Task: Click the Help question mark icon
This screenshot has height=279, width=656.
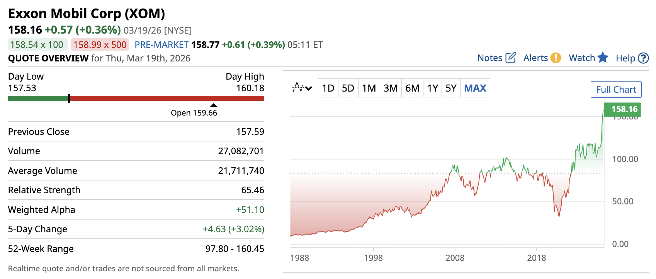Action: pyautogui.click(x=643, y=58)
